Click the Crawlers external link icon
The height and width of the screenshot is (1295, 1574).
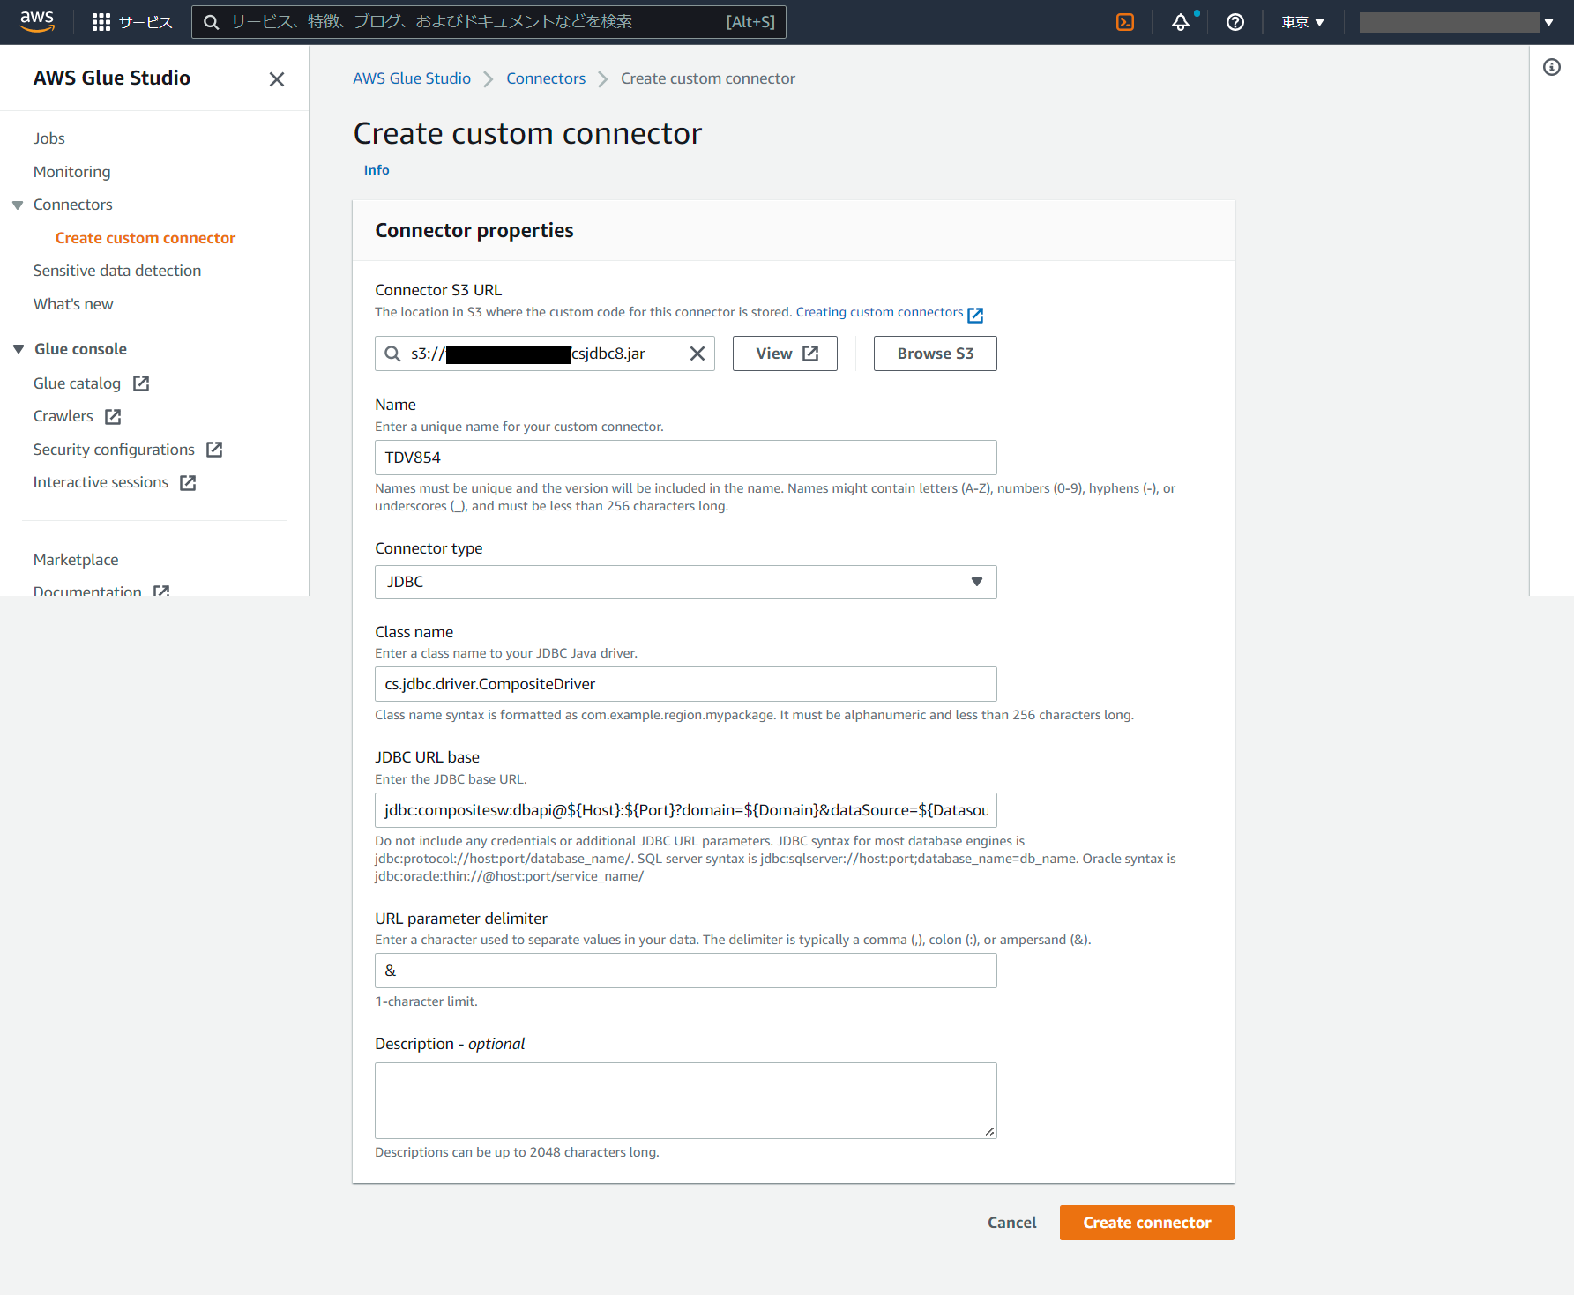(113, 416)
